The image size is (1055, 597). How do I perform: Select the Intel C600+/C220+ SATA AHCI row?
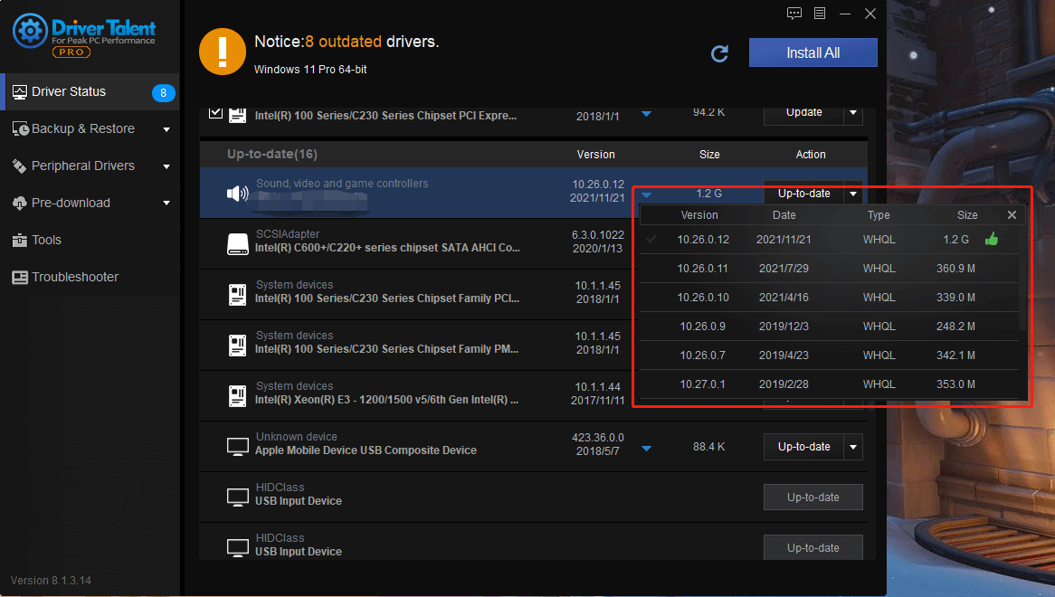417,243
